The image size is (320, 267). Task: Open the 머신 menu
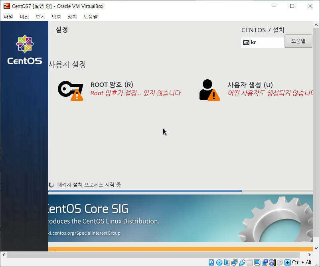[24, 17]
